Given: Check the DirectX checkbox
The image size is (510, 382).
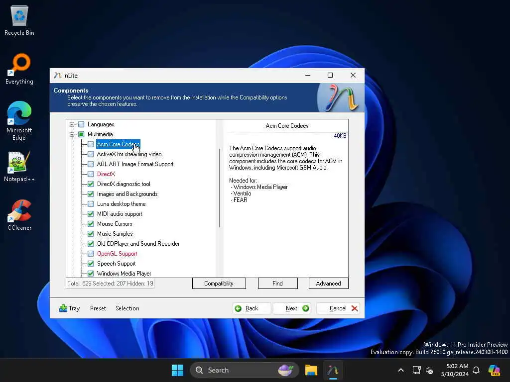Looking at the screenshot, I should tap(91, 174).
